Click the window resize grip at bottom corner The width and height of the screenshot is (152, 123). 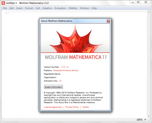pyautogui.click(x=149, y=120)
